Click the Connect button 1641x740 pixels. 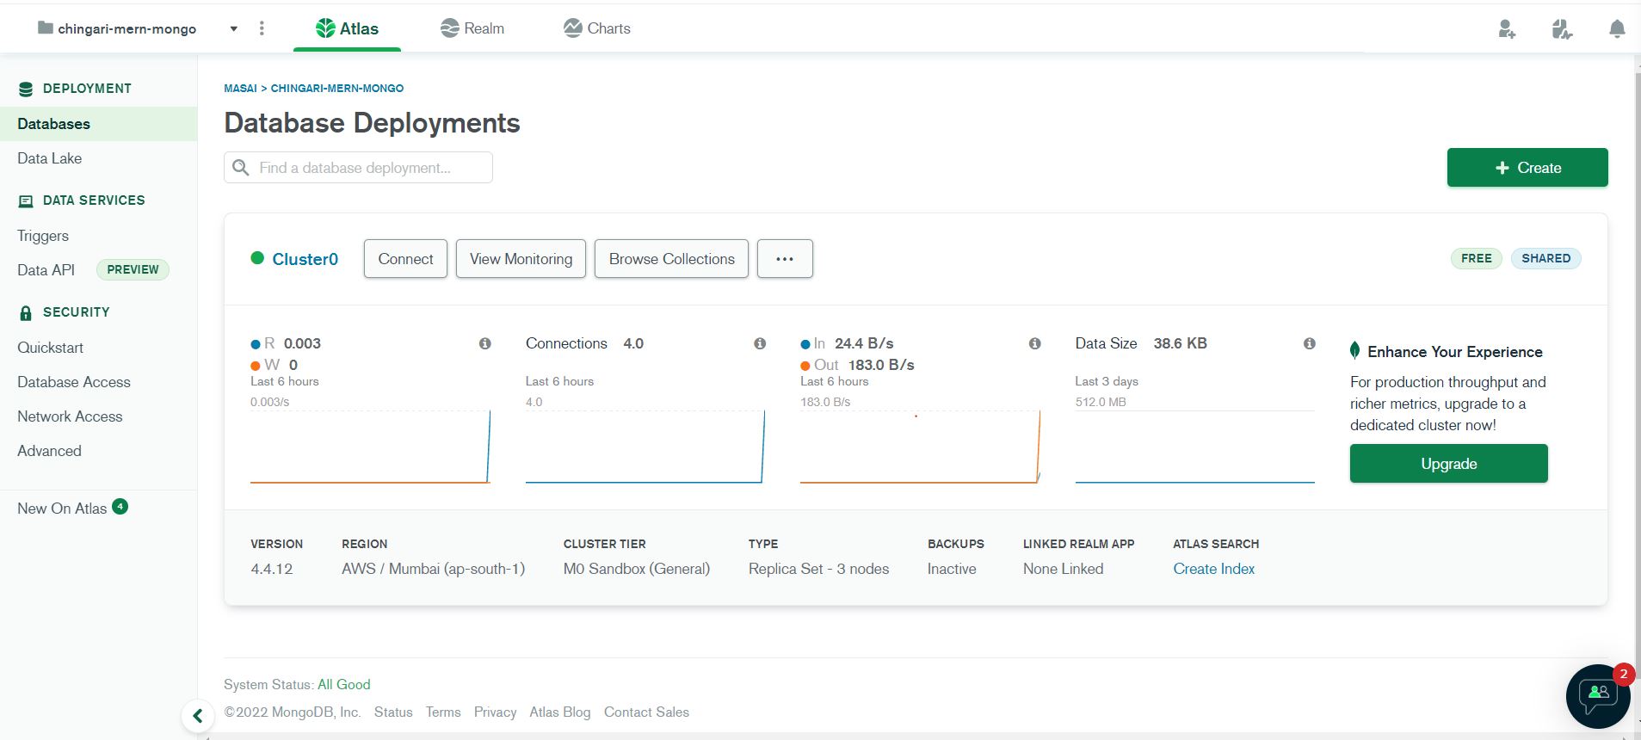pos(405,259)
